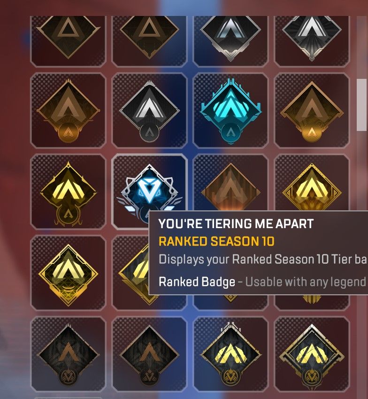This screenshot has height=399, width=368.
Task: Select the bottom right gold double-frame badge
Action: click(x=312, y=354)
